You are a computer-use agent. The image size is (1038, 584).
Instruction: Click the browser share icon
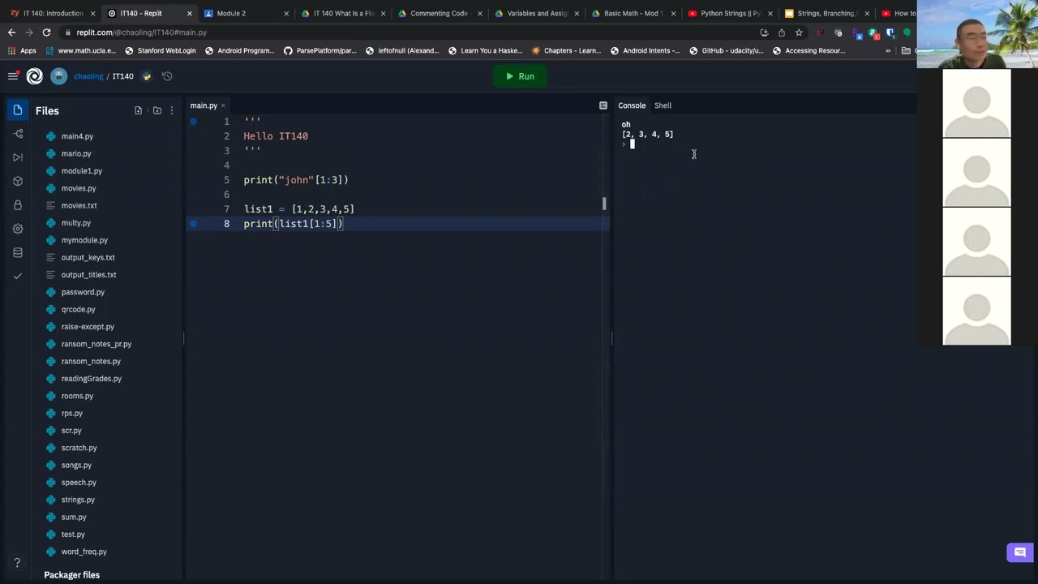point(782,32)
